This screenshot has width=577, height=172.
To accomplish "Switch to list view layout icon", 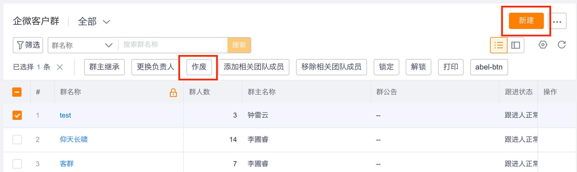I will [498, 45].
